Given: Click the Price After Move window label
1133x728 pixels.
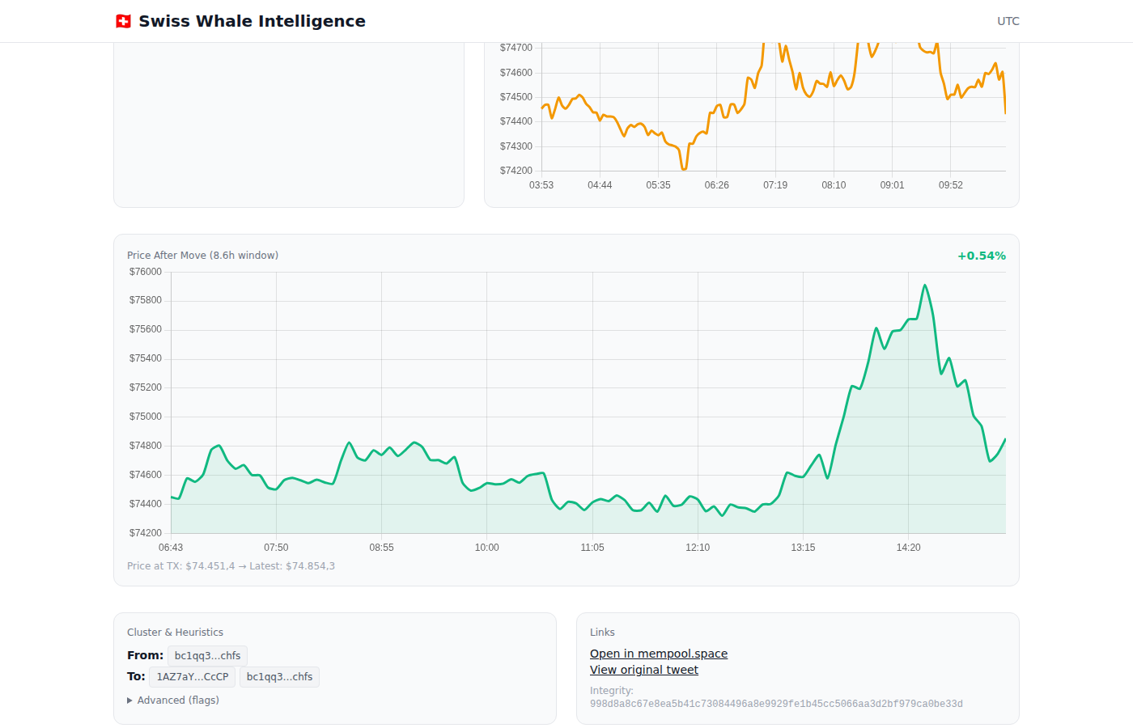Looking at the screenshot, I should [x=202, y=255].
